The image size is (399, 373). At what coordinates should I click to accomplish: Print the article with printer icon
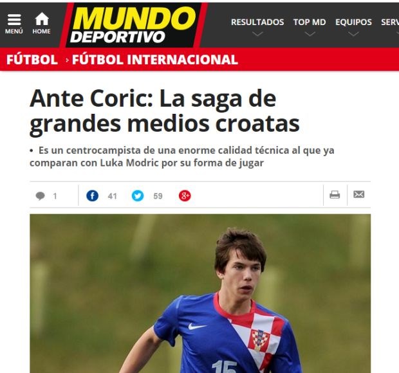pos(335,195)
